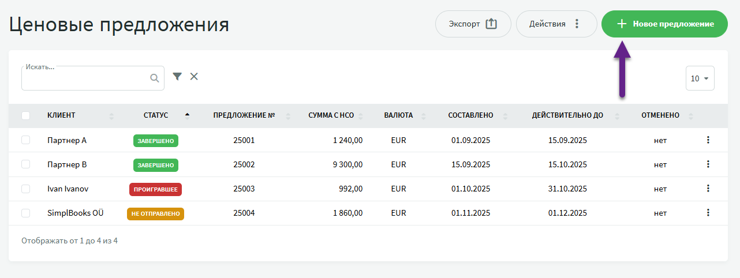Image resolution: width=740 pixels, height=278 pixels.
Task: Open row actions for SimplBooks OÜ
Action: tap(708, 213)
